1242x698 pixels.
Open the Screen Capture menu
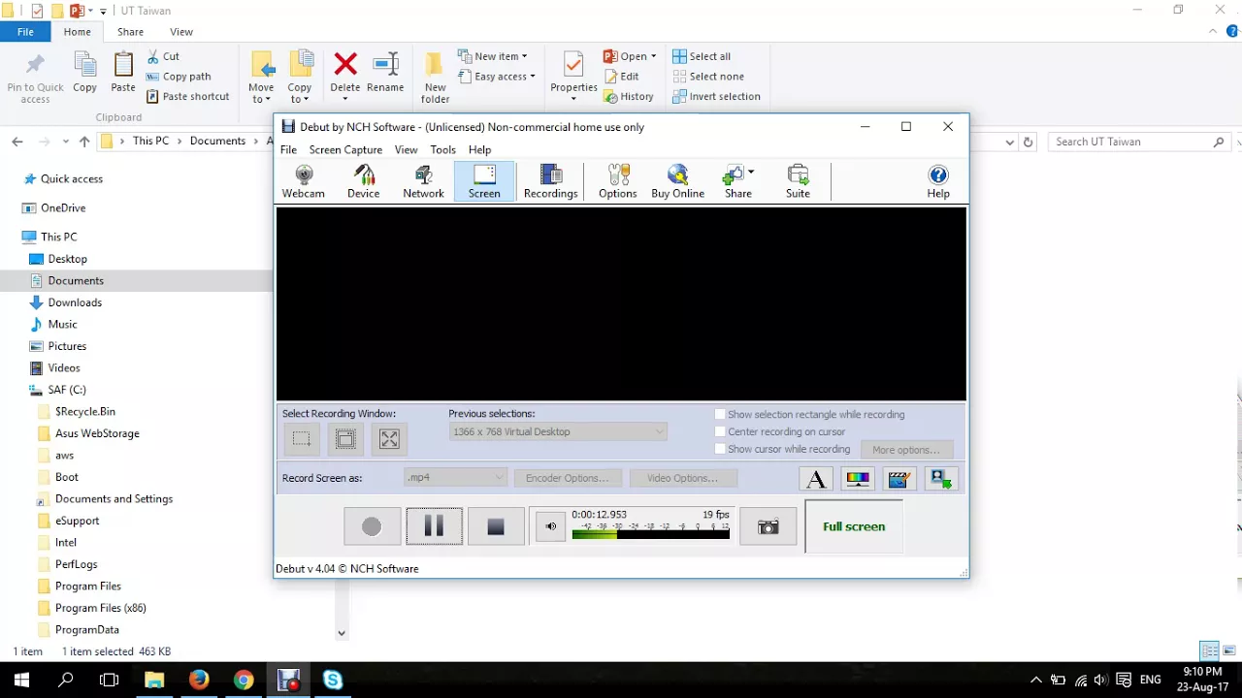[345, 149]
